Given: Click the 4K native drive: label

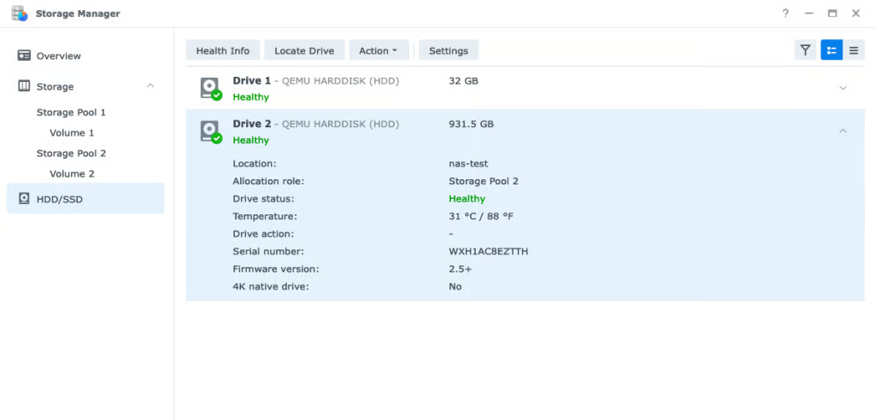Looking at the screenshot, I should [x=271, y=287].
